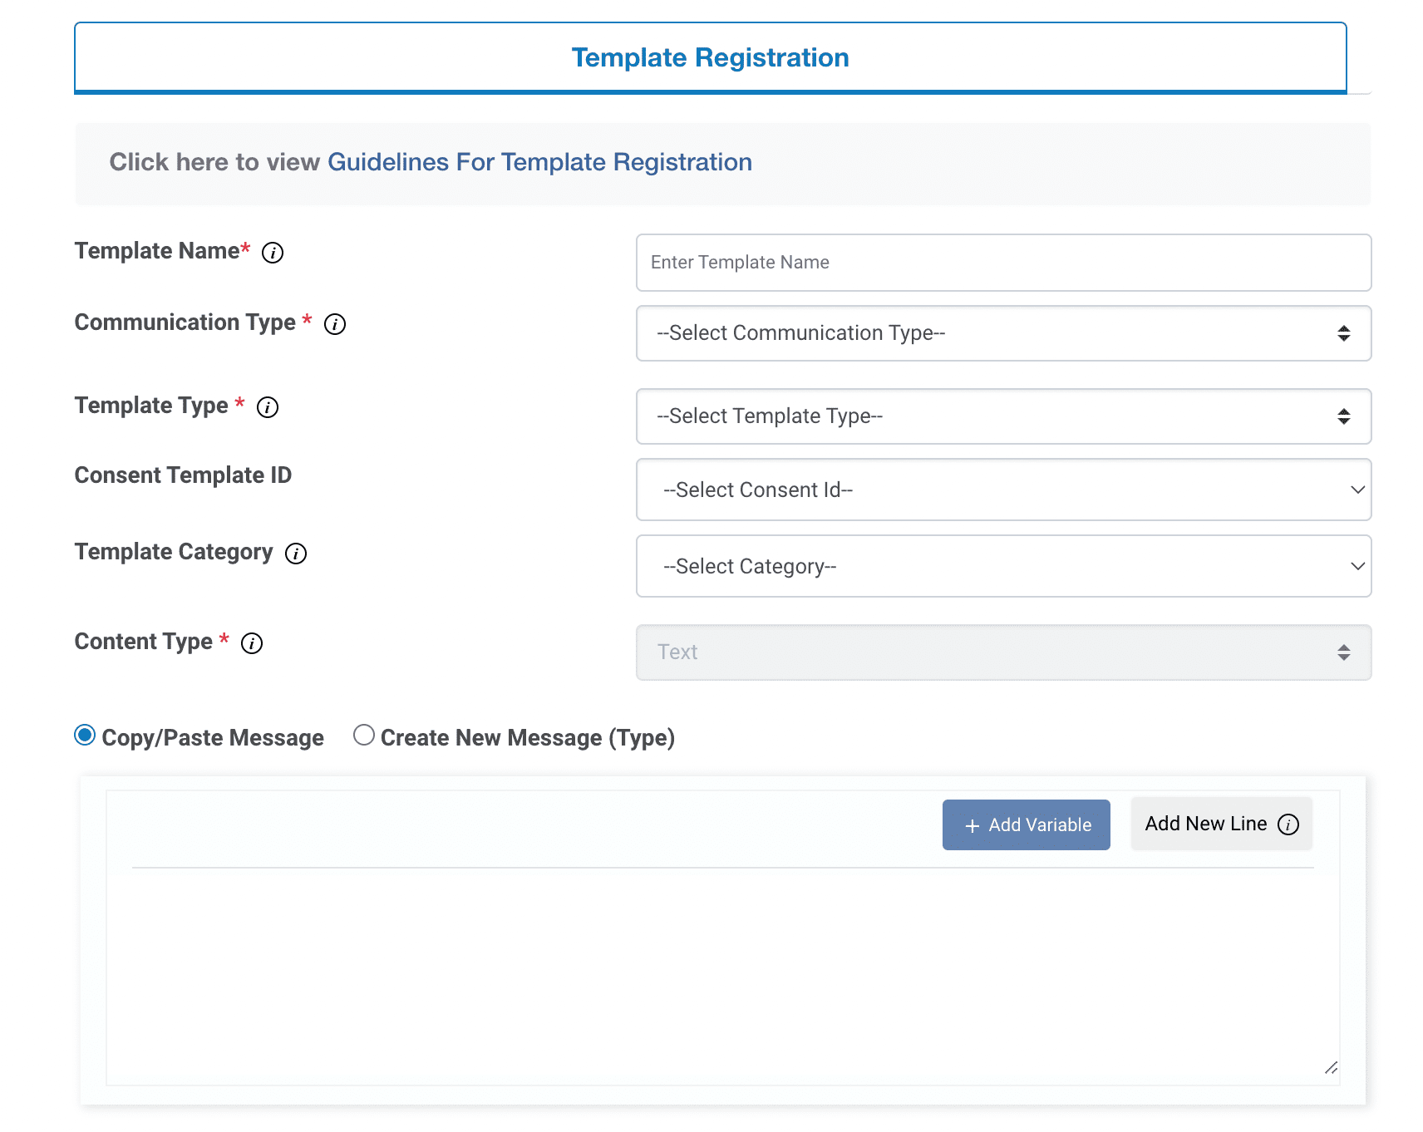
Task: Open the Template Name info tooltip icon
Action: click(273, 253)
